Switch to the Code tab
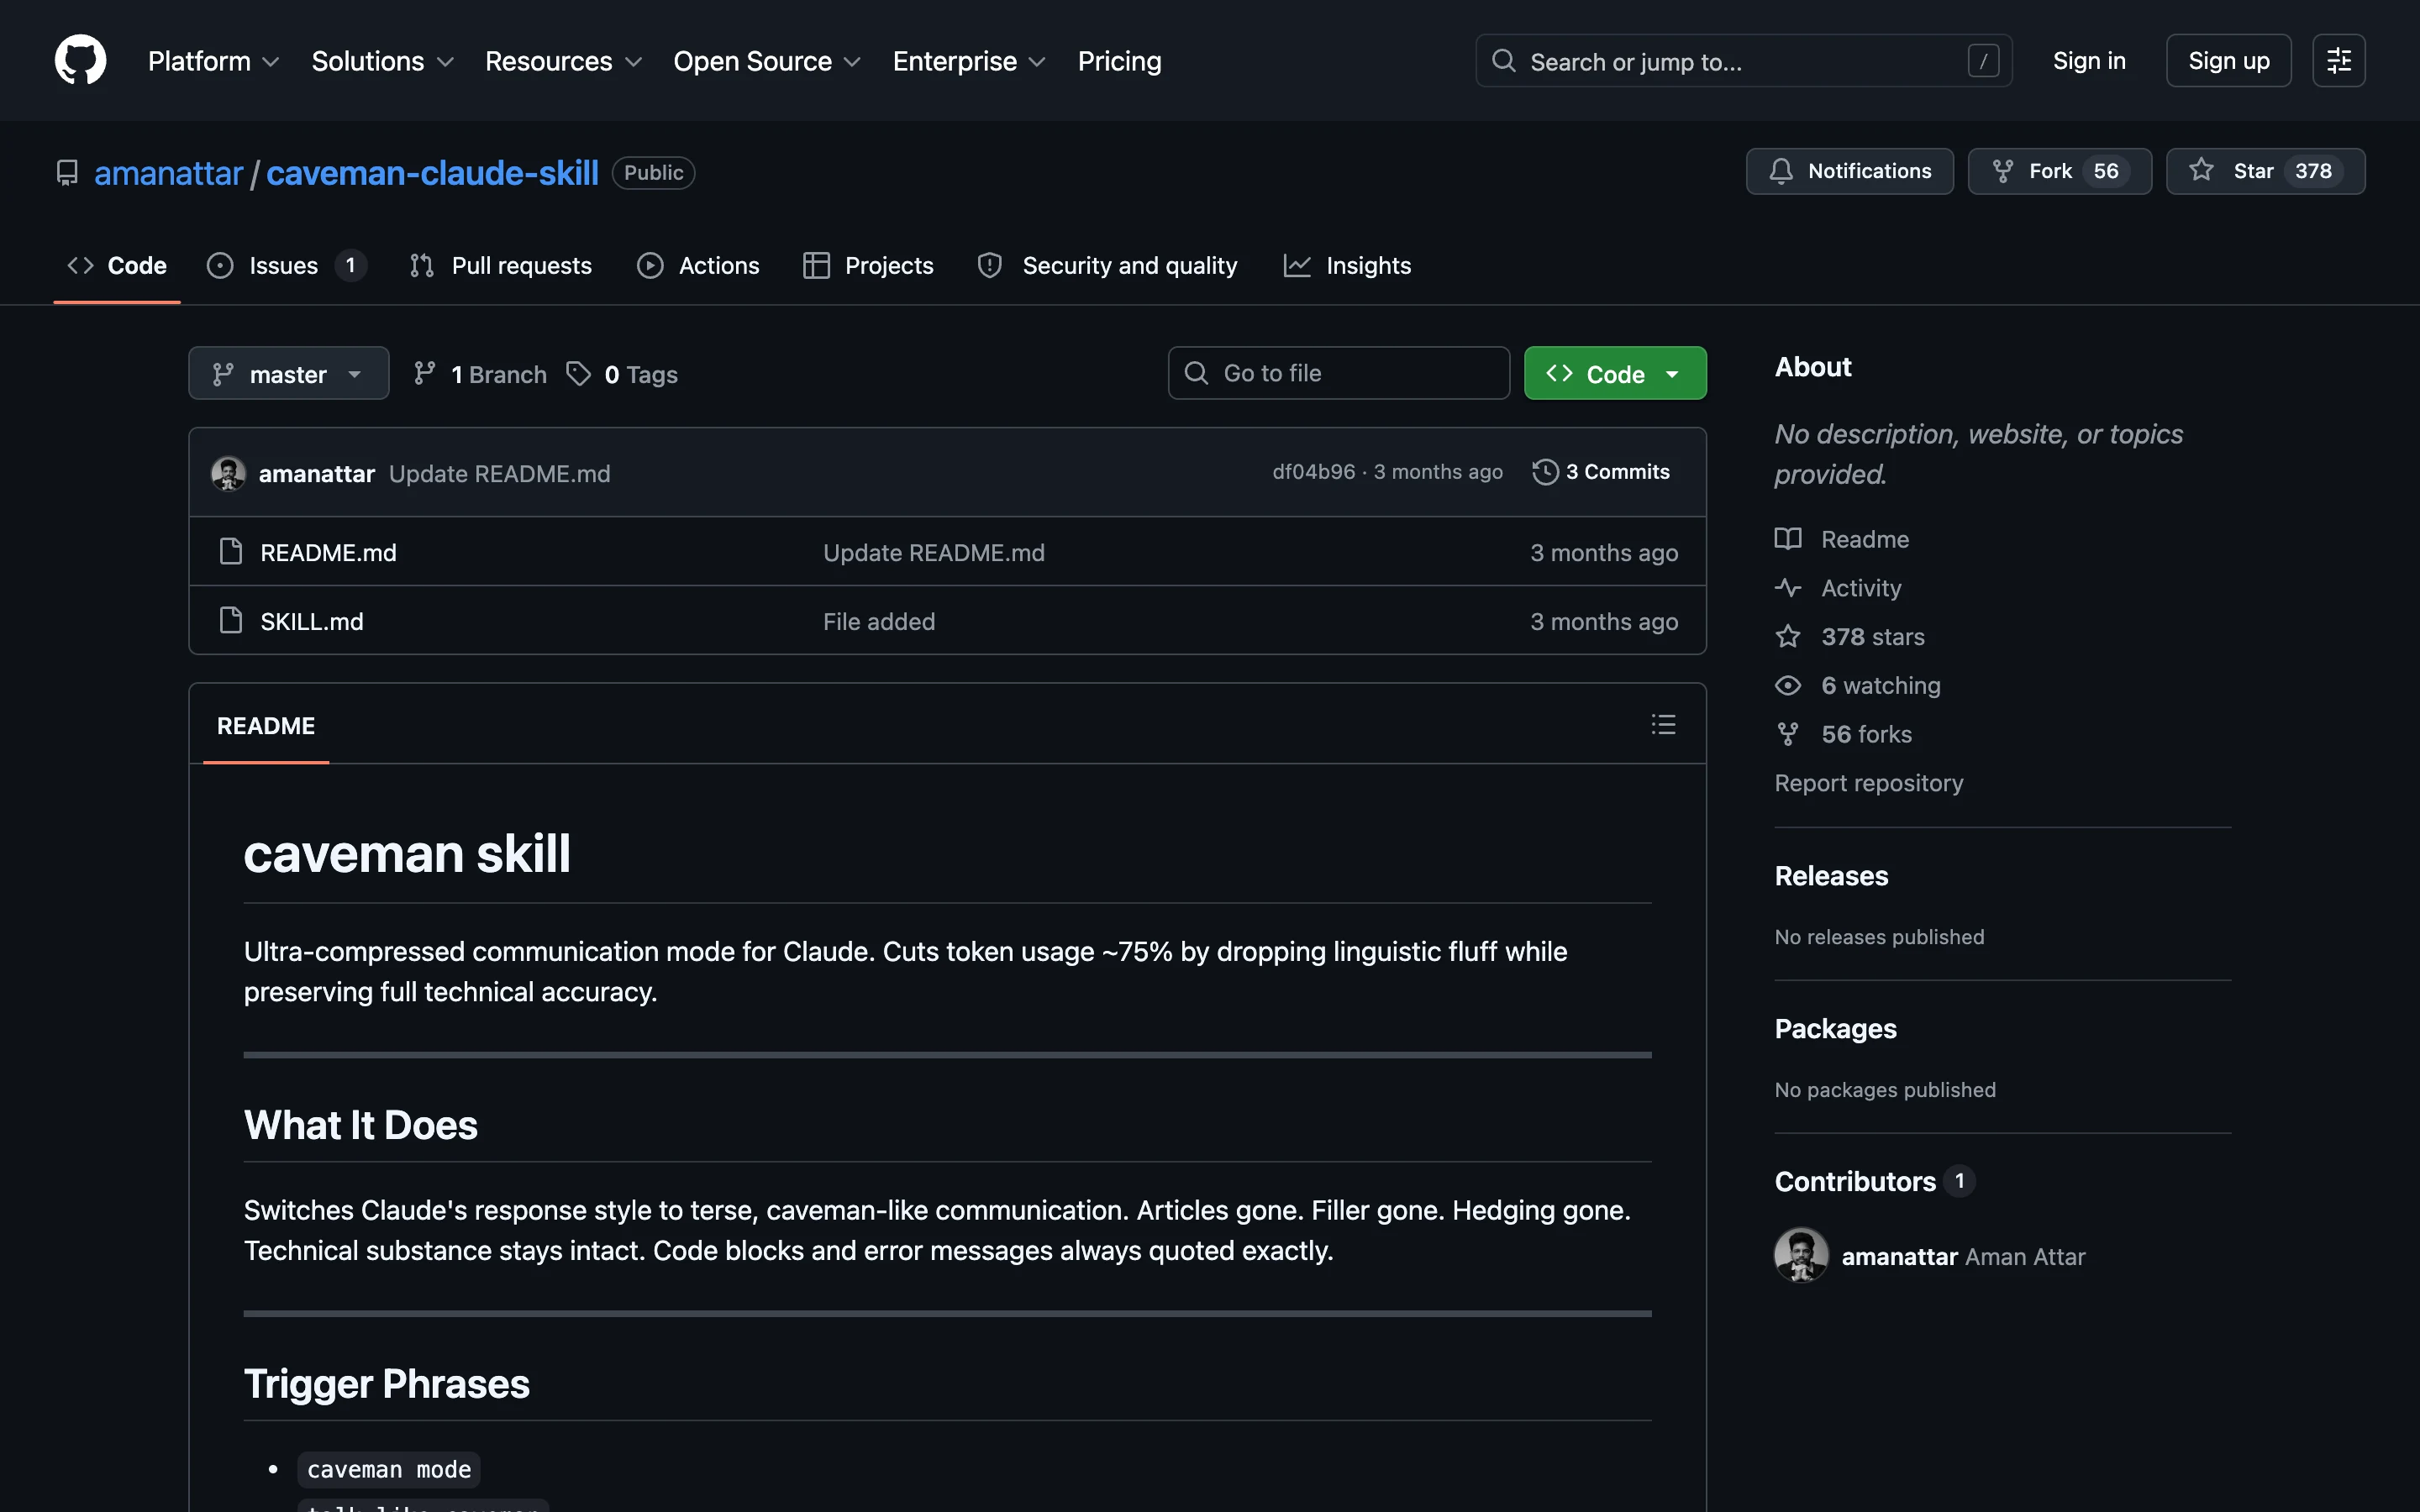Image resolution: width=2420 pixels, height=1512 pixels. [117, 265]
